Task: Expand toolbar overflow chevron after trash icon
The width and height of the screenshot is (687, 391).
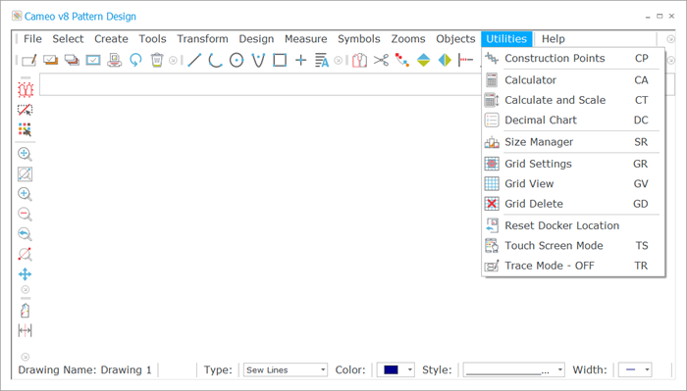Action: [173, 61]
